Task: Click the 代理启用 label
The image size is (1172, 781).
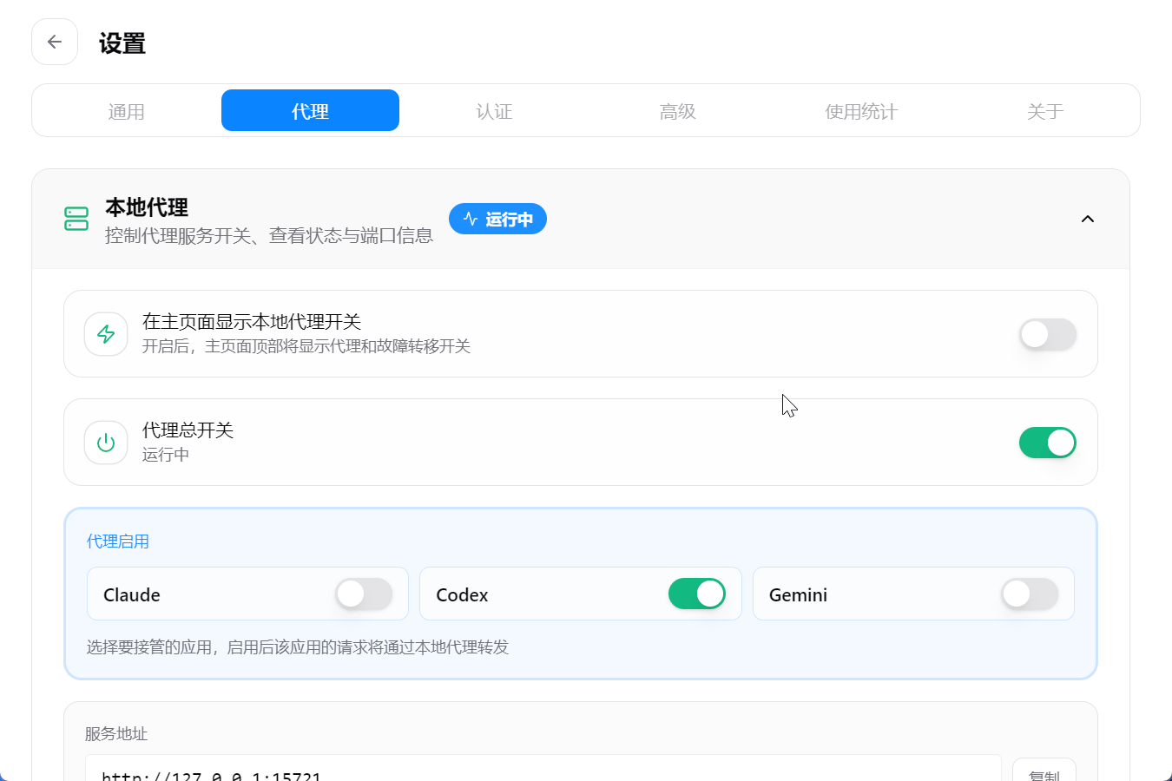Action: [x=118, y=541]
